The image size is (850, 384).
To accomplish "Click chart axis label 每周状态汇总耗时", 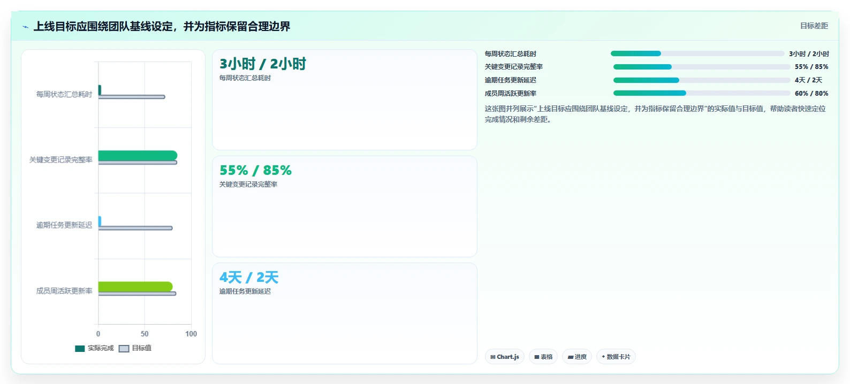I will 64,94.
